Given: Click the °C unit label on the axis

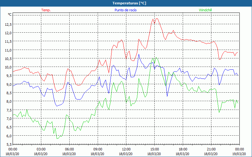Looking at the screenshot, I should (10, 14).
